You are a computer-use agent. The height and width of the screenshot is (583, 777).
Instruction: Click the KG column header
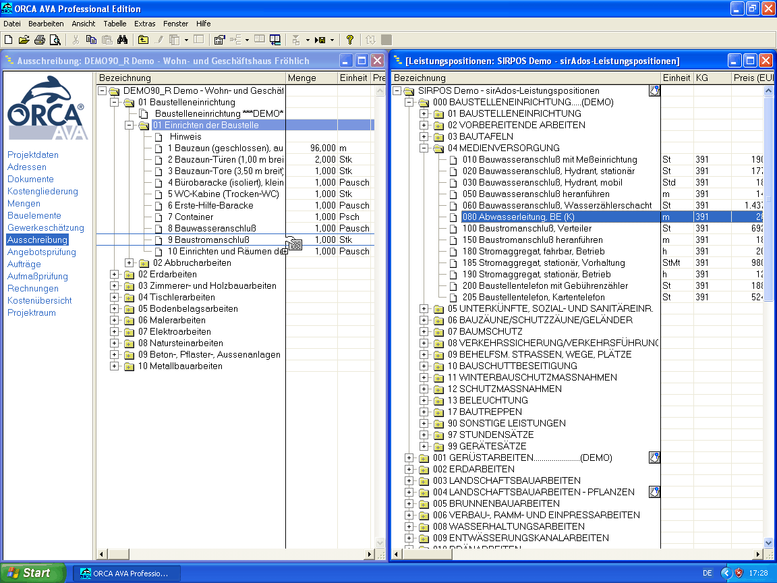(x=712, y=78)
